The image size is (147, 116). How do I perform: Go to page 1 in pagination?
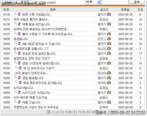[53, 112]
